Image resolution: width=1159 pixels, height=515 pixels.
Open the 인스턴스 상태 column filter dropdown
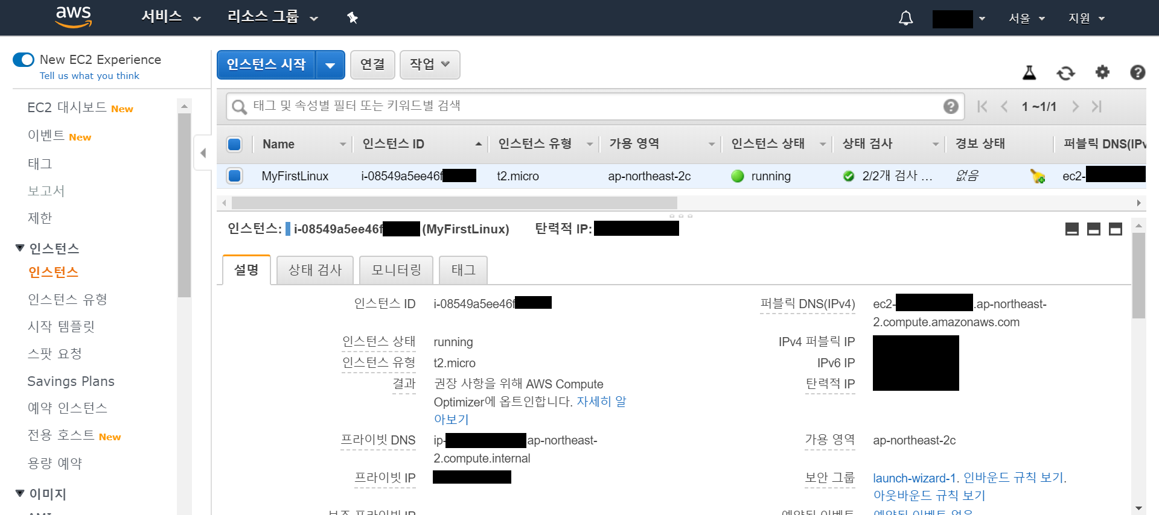pos(823,144)
